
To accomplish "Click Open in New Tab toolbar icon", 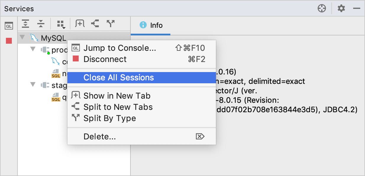I will click(x=80, y=24).
